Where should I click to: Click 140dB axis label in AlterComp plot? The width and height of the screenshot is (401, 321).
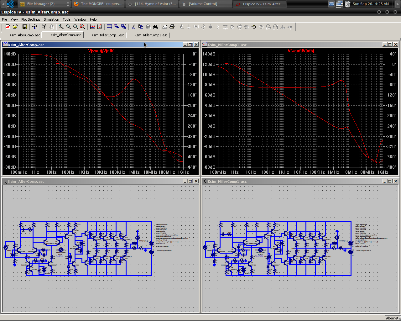pyautogui.click(x=9, y=54)
